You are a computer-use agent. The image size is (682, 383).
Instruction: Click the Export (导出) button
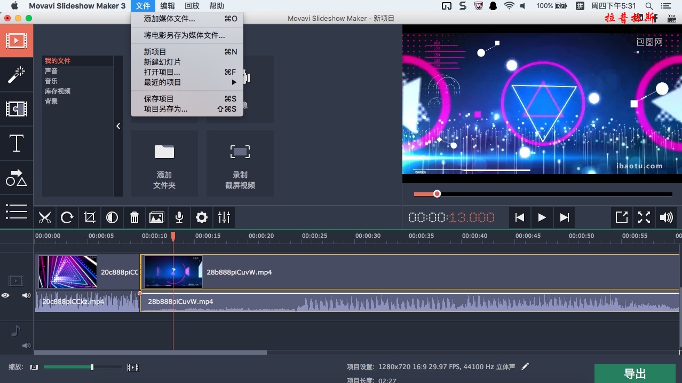635,373
